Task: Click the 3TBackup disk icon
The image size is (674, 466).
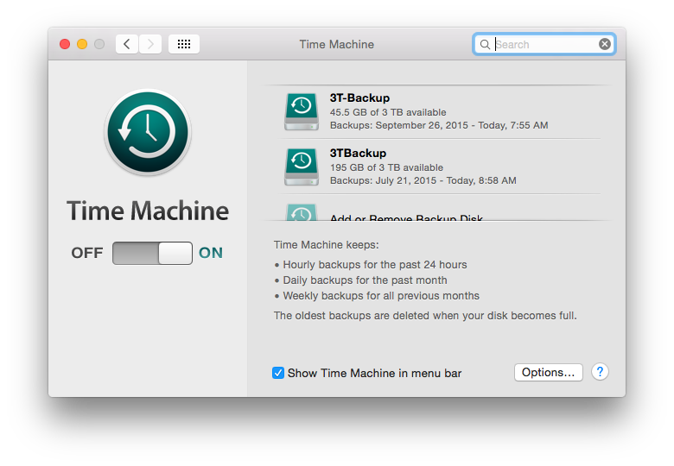Action: point(302,167)
